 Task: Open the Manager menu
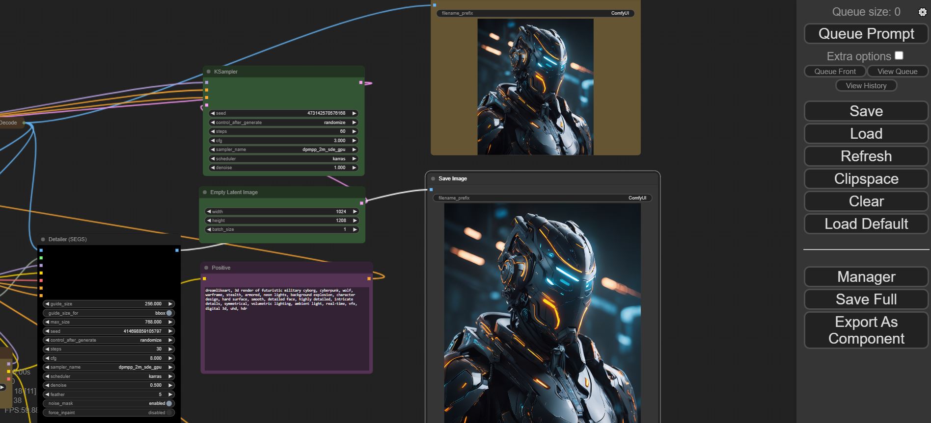point(866,277)
